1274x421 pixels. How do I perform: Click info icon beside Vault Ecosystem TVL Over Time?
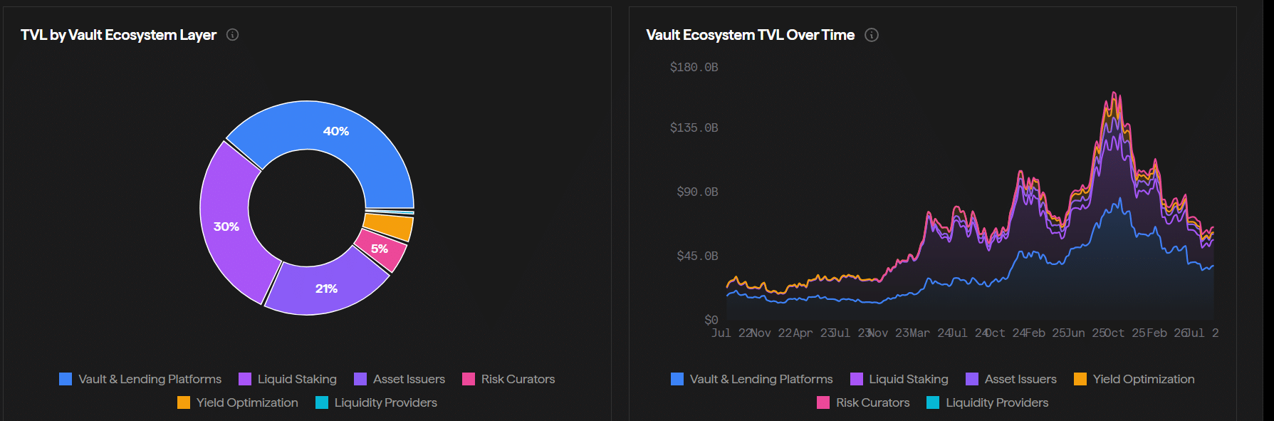[872, 35]
